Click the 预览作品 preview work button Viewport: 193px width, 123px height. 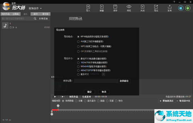coord(74,97)
